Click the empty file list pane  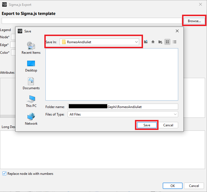point(112,74)
